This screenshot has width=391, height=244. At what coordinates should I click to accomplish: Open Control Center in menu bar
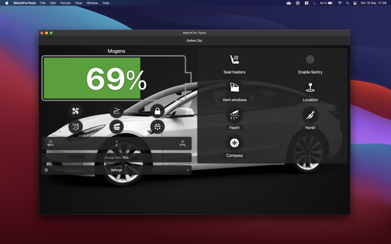point(355,3)
